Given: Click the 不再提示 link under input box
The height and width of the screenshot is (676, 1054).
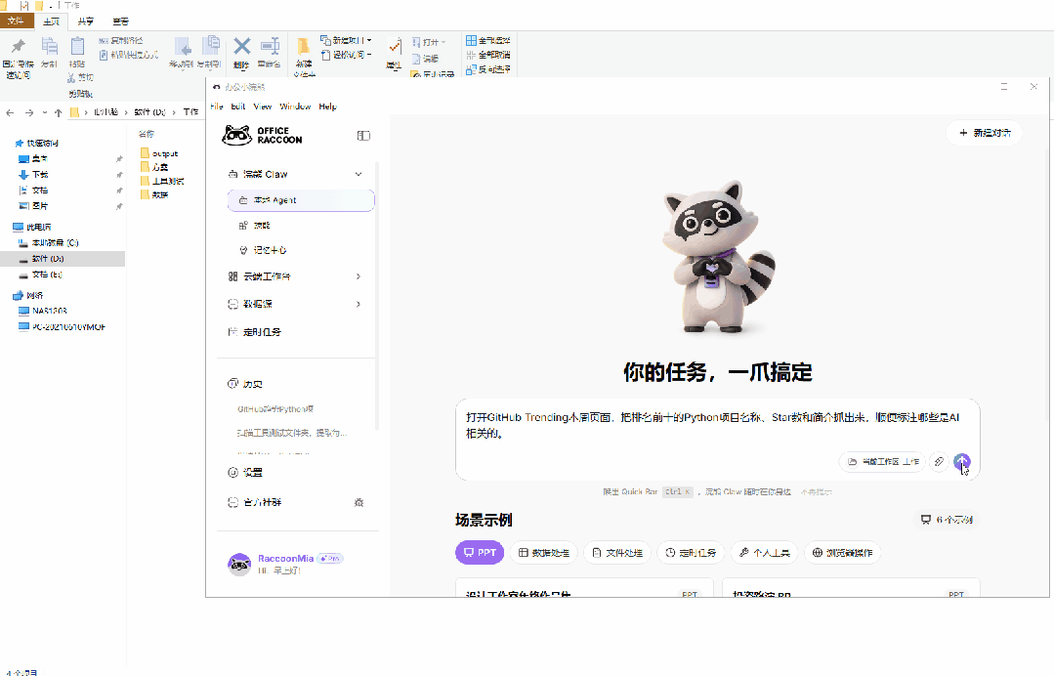Looking at the screenshot, I should click(x=816, y=492).
